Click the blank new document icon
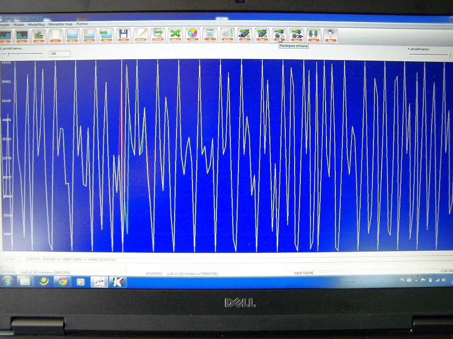 (x=56, y=35)
